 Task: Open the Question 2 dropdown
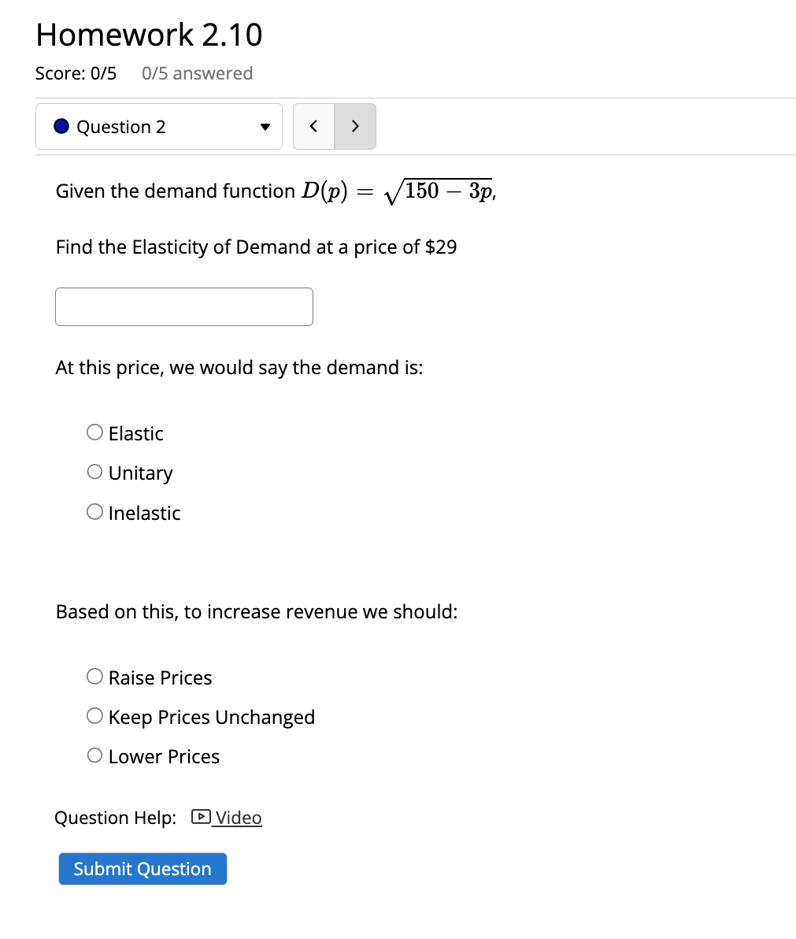tap(157, 126)
